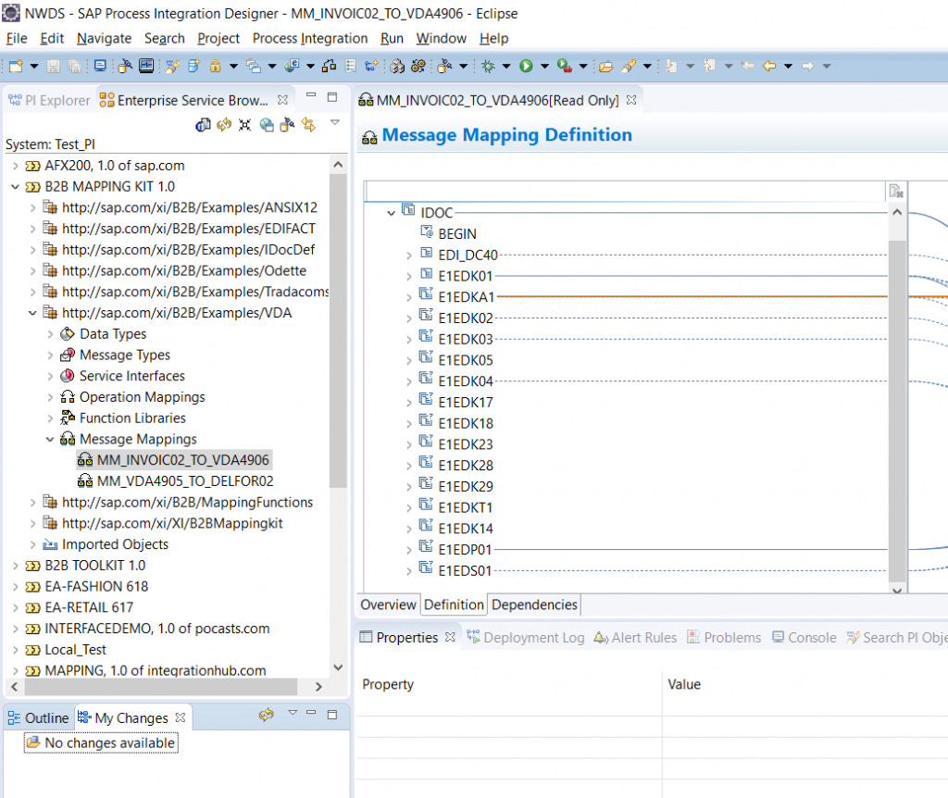Click globe window icon in Service Browser toolbar
948x798 pixels.
coord(267,125)
